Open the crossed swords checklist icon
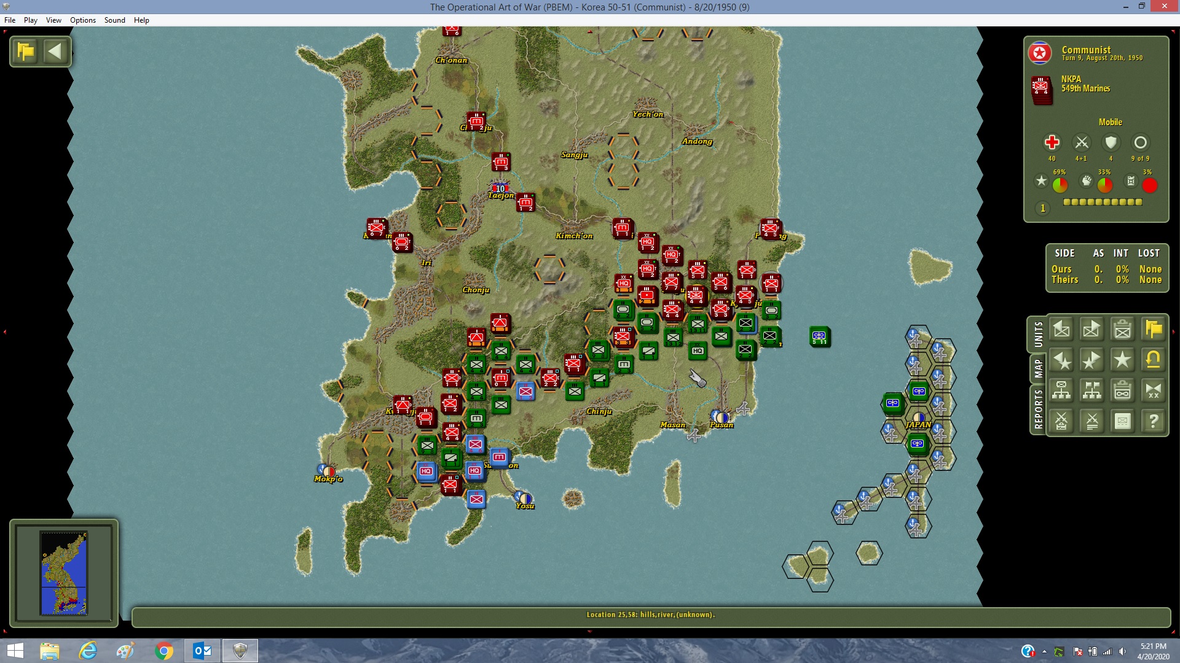The height and width of the screenshot is (663, 1180). click(x=1061, y=421)
